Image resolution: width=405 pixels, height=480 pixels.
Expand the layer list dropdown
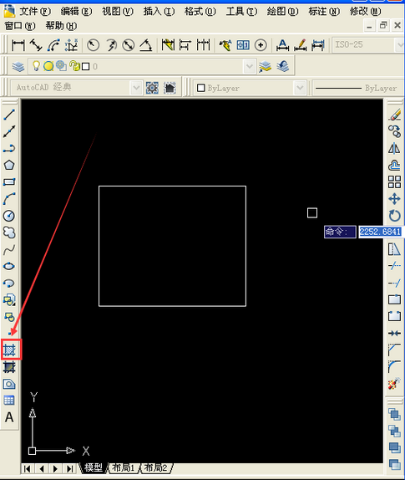pyautogui.click(x=250, y=66)
